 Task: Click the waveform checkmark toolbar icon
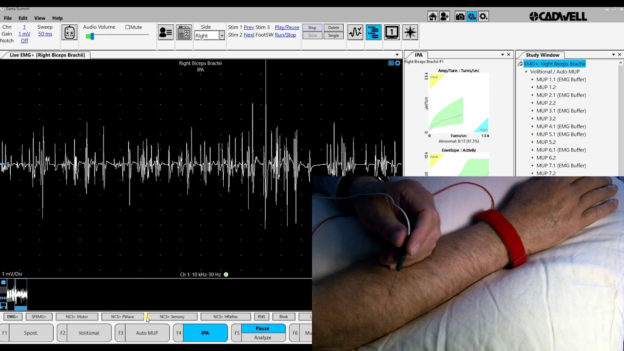[355, 33]
